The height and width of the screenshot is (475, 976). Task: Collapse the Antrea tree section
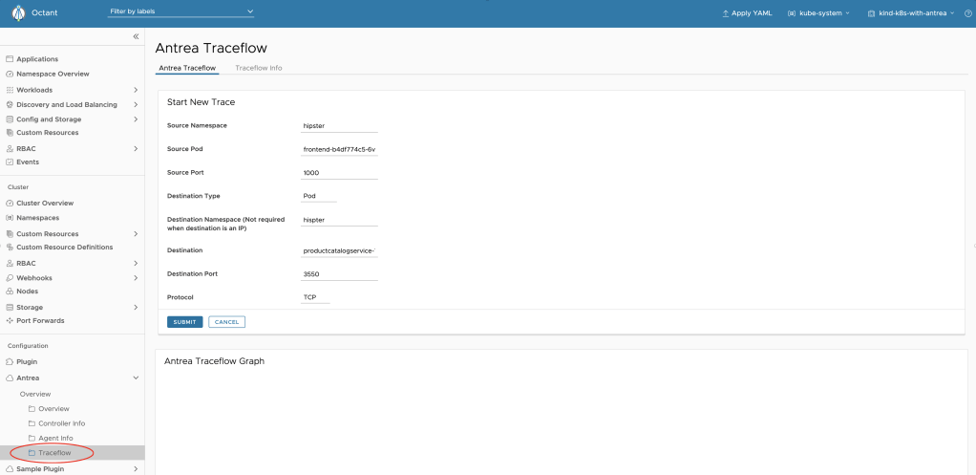pos(136,378)
